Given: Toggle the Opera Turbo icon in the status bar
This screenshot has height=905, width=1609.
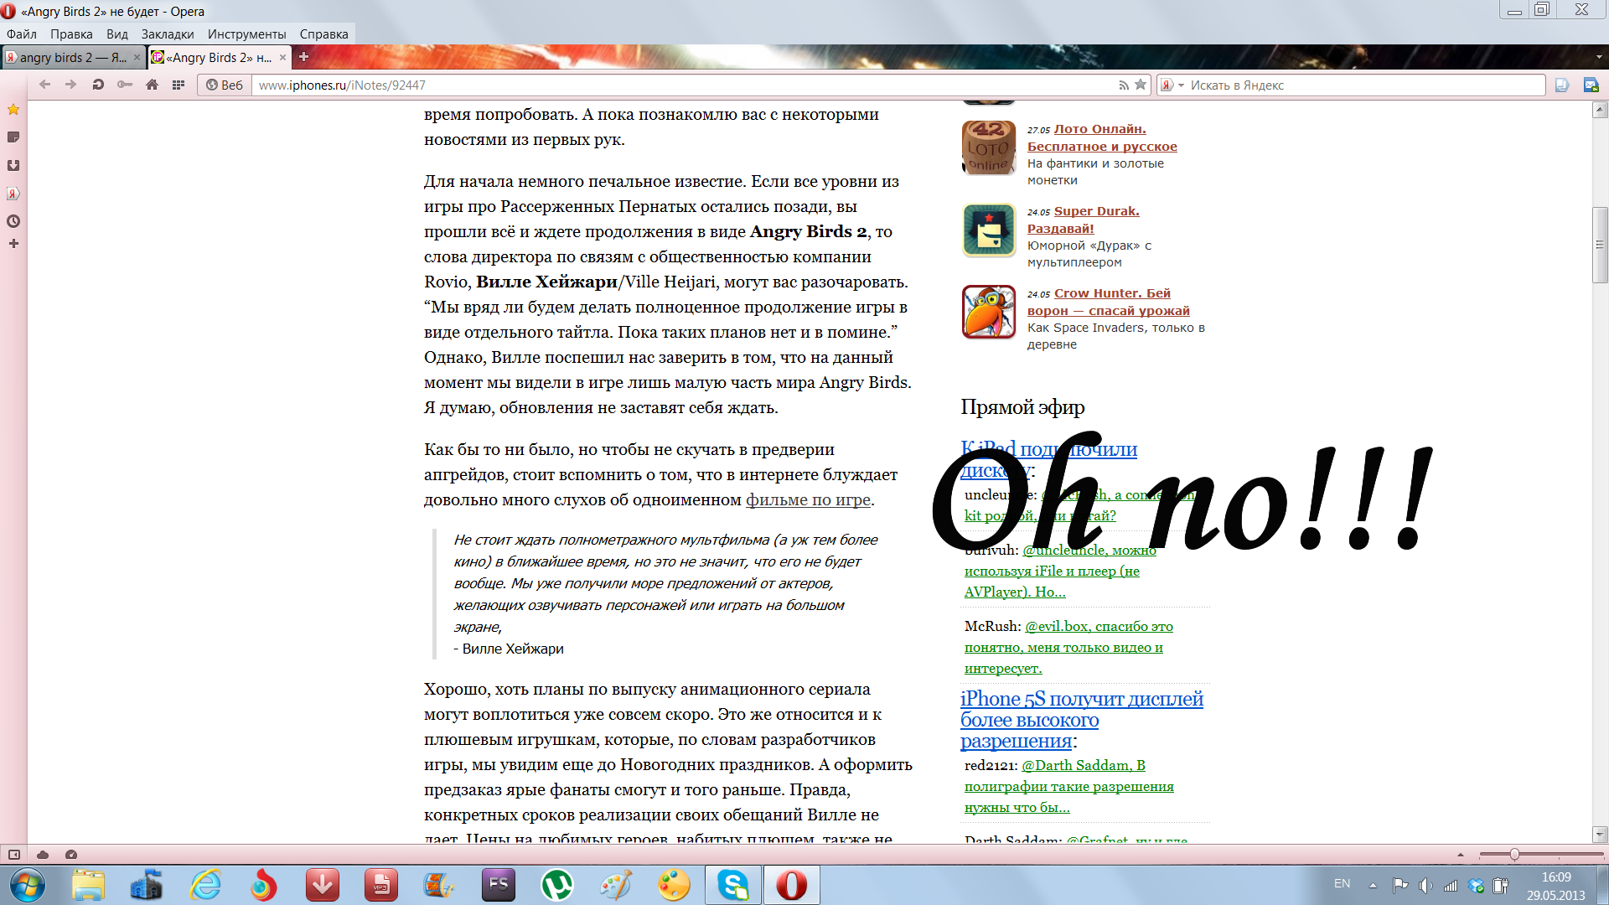Looking at the screenshot, I should click(71, 855).
